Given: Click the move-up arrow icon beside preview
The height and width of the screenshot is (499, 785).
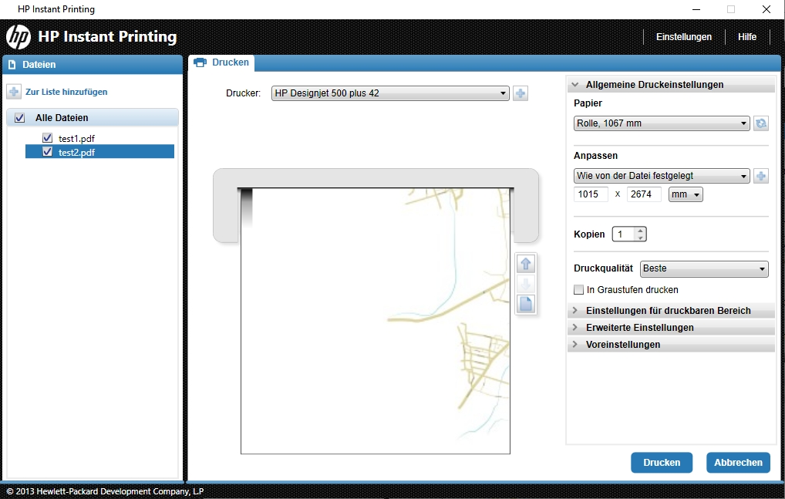Looking at the screenshot, I should pos(526,264).
